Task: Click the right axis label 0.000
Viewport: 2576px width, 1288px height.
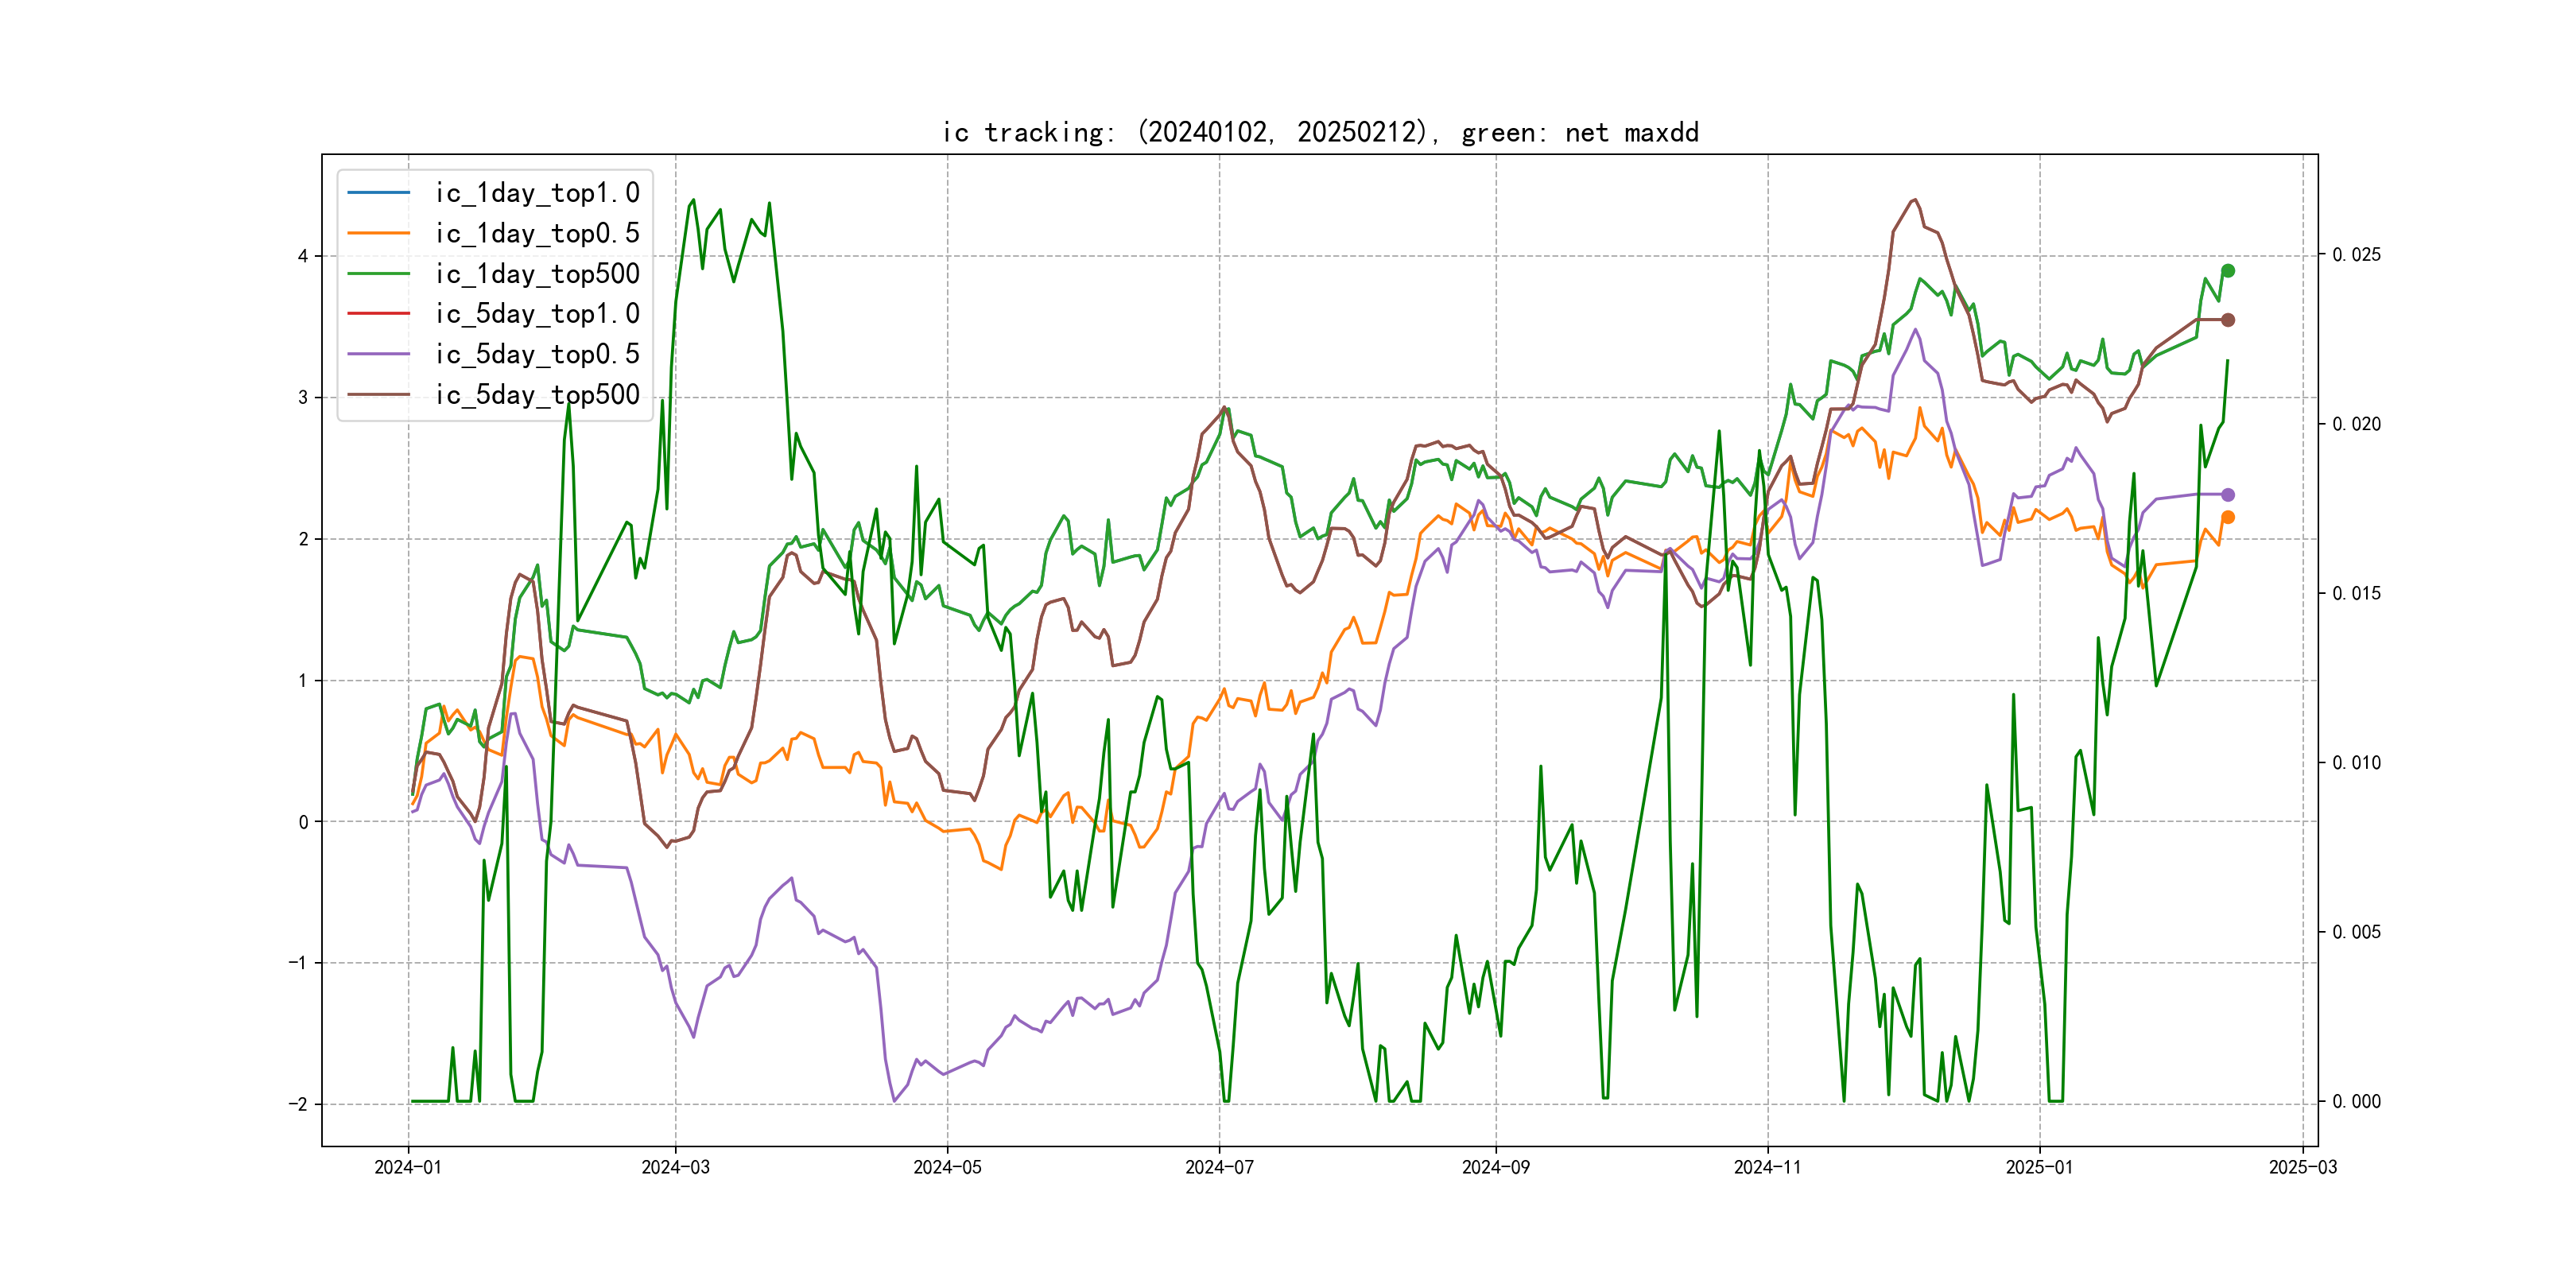Action: [2356, 1101]
